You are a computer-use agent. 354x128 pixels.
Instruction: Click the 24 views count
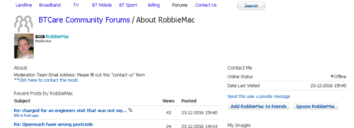(x=169, y=126)
